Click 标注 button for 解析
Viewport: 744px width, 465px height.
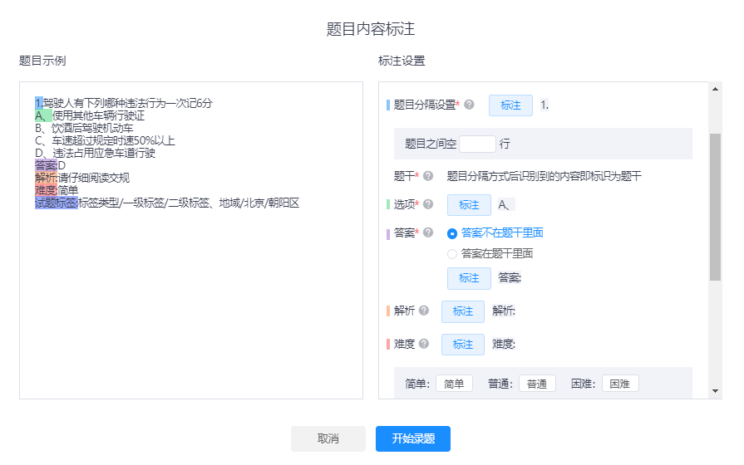click(463, 311)
